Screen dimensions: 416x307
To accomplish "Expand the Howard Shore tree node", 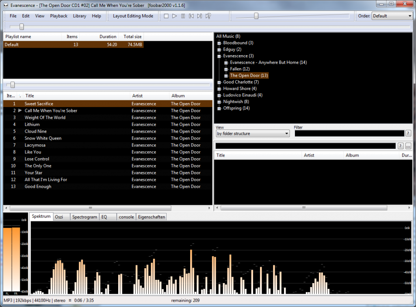I will [x=219, y=89].
